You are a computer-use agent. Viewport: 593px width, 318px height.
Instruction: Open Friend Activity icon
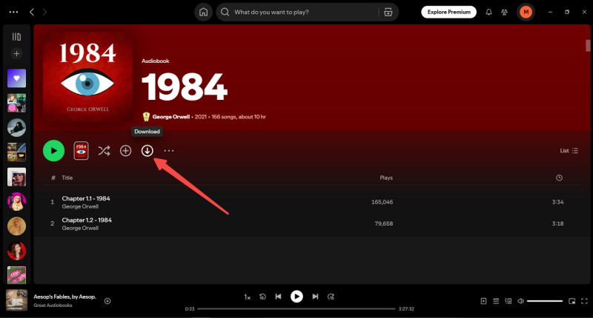504,12
